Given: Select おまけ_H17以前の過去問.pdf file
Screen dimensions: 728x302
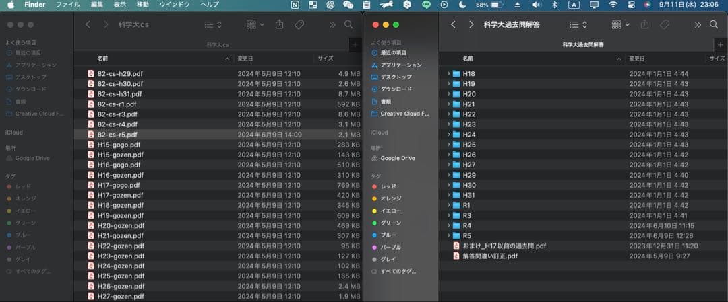Looking at the screenshot, I should (x=583, y=246).
